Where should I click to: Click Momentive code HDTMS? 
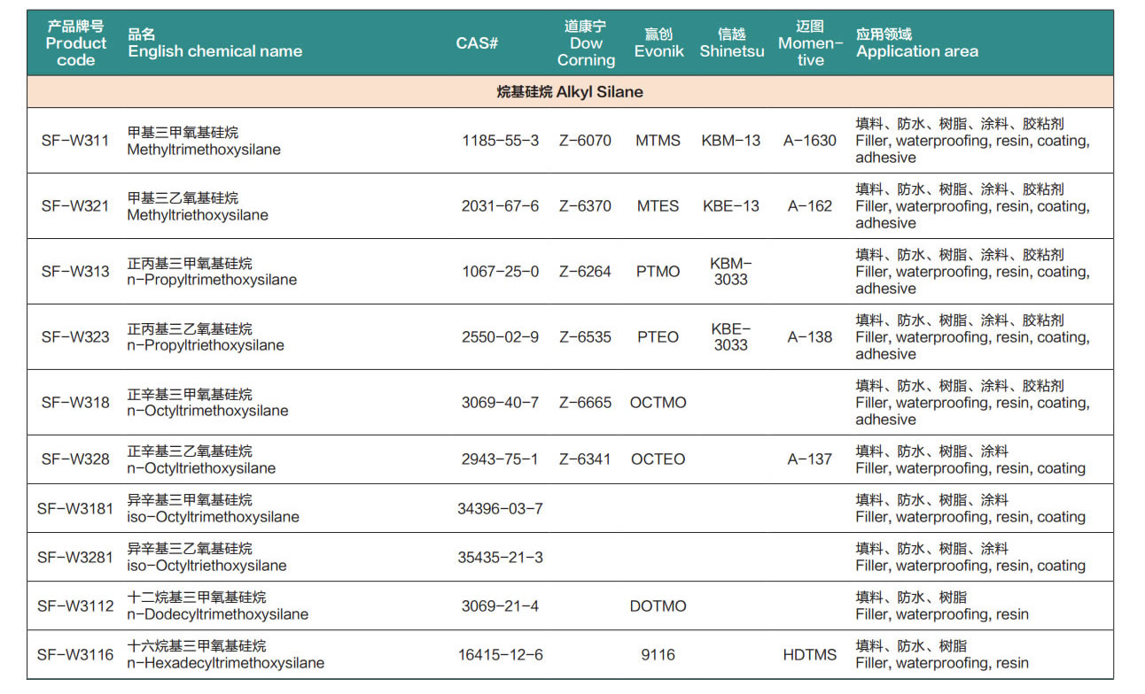[x=810, y=655]
